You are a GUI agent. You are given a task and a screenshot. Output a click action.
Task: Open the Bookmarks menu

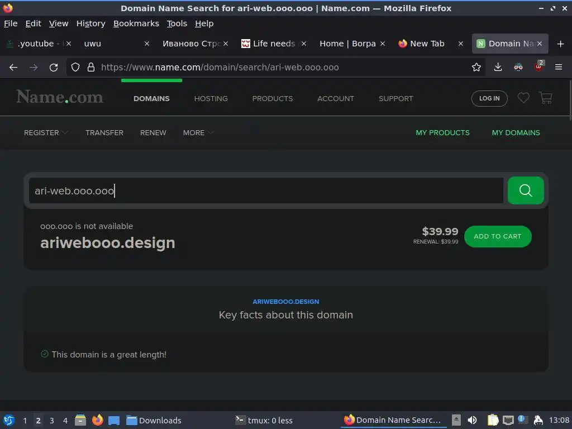pyautogui.click(x=136, y=23)
